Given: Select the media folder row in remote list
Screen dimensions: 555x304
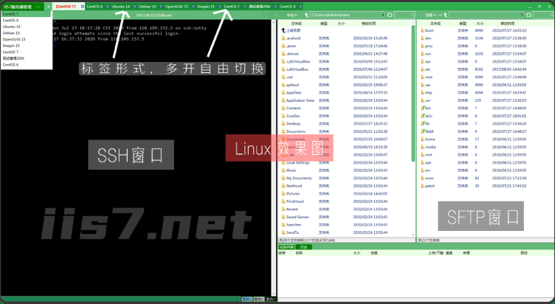Looking at the screenshot, I should pyautogui.click(x=485, y=147).
